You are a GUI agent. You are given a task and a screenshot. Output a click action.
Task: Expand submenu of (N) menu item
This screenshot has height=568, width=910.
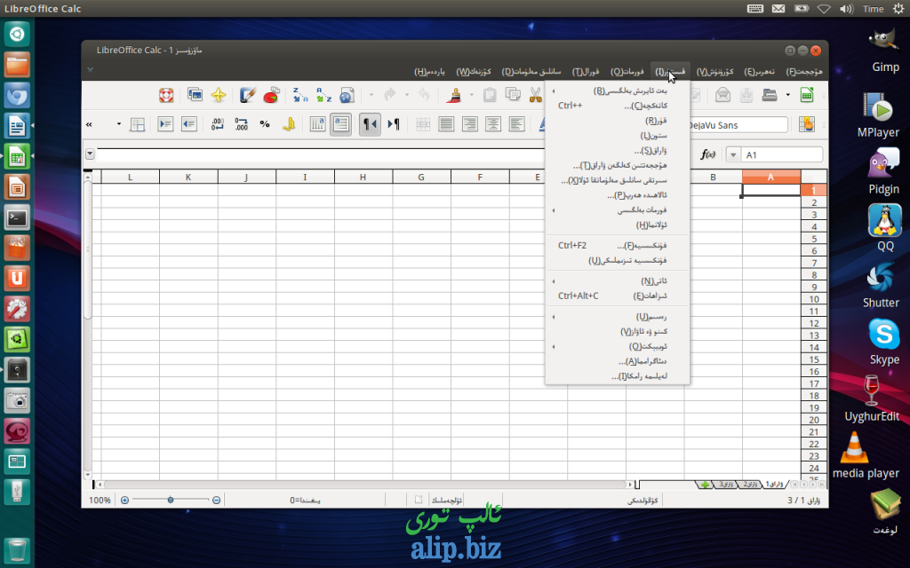(554, 281)
